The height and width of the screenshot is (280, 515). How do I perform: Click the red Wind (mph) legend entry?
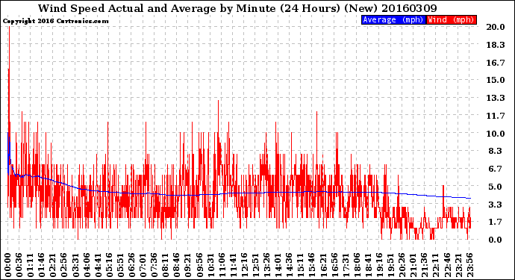click(452, 20)
